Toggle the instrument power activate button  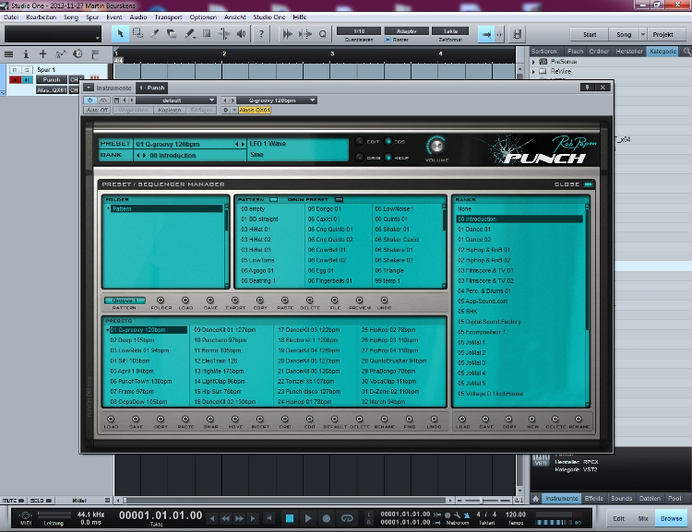(x=90, y=100)
